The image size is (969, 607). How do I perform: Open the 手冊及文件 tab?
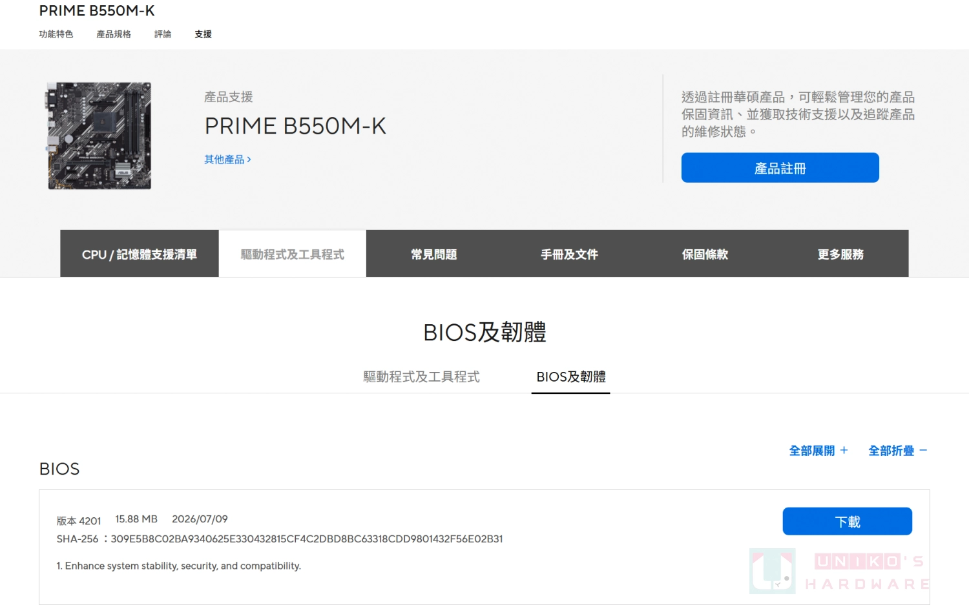click(x=570, y=254)
